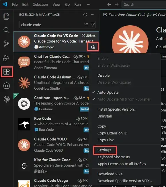The height and width of the screenshot is (187, 166).
Task: Open the Run and Debug view
Action: pos(6,58)
